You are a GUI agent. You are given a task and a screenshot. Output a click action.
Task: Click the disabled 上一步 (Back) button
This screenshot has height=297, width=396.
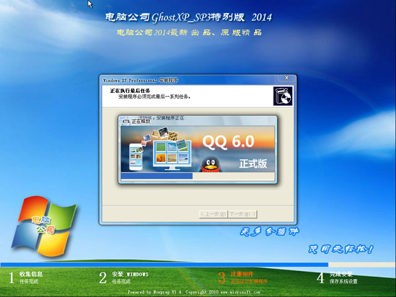click(213, 214)
